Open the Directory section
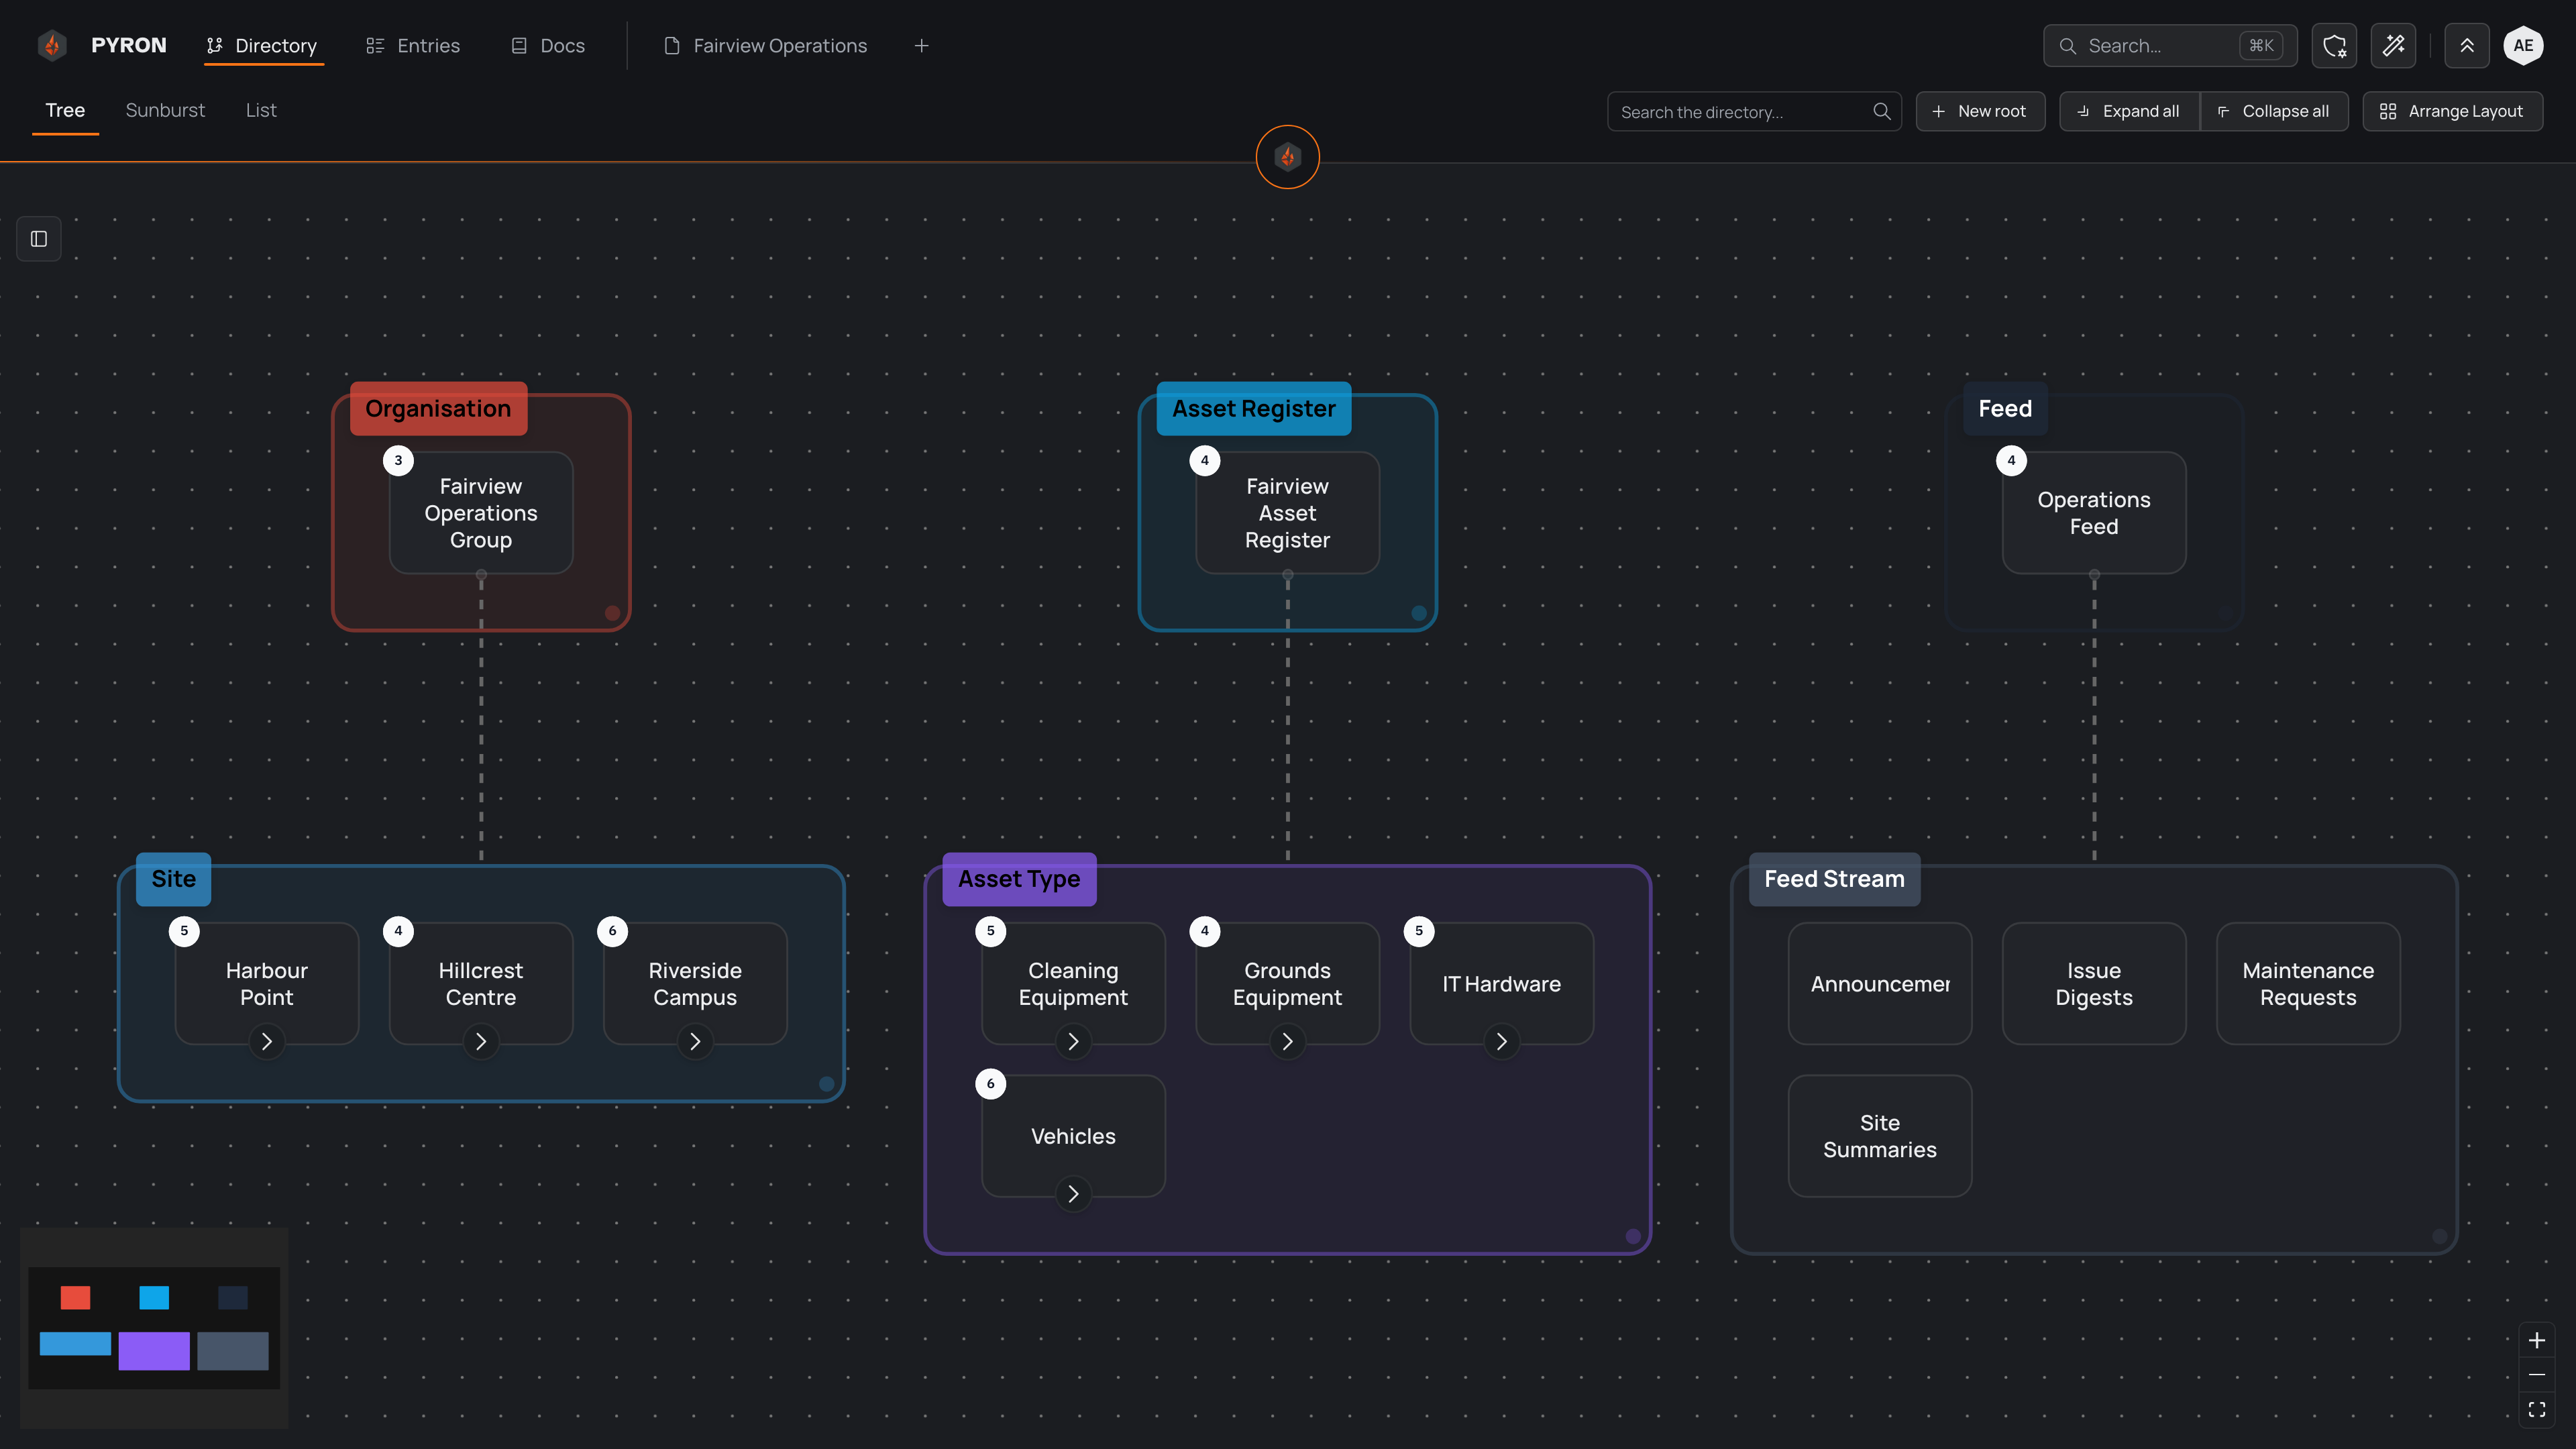 coord(263,46)
